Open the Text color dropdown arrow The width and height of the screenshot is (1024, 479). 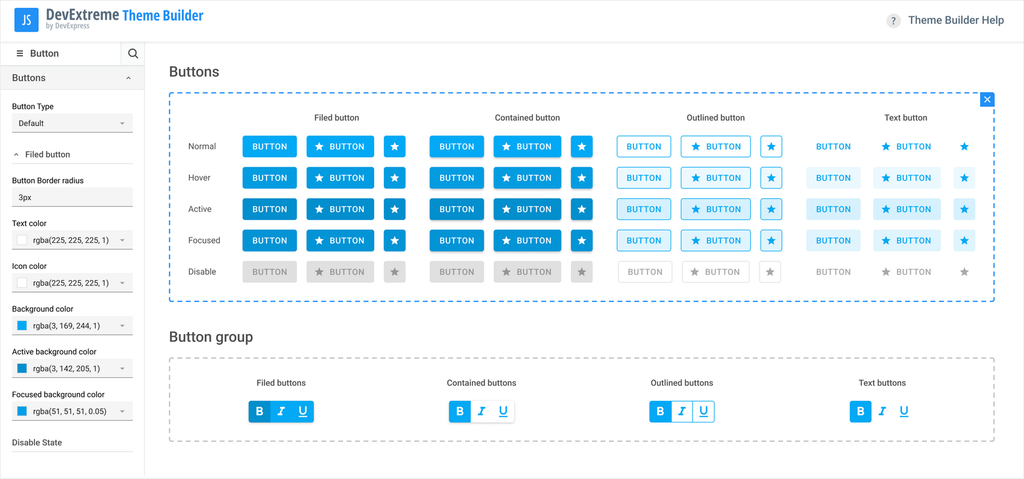(x=122, y=240)
